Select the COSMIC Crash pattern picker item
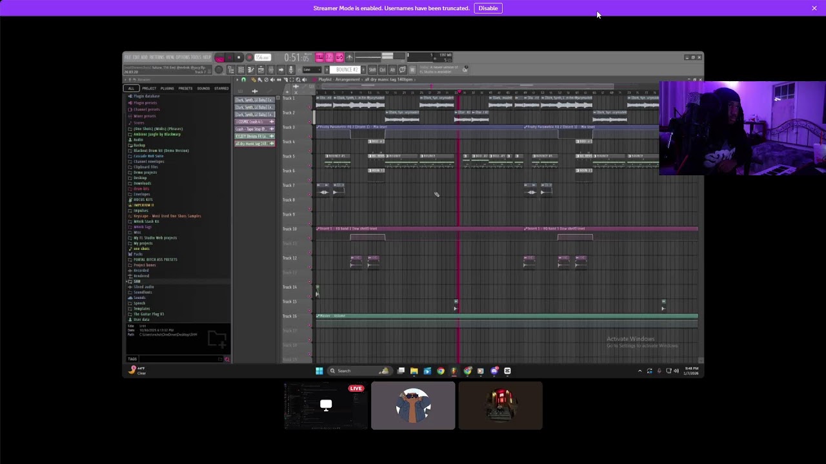 254,122
